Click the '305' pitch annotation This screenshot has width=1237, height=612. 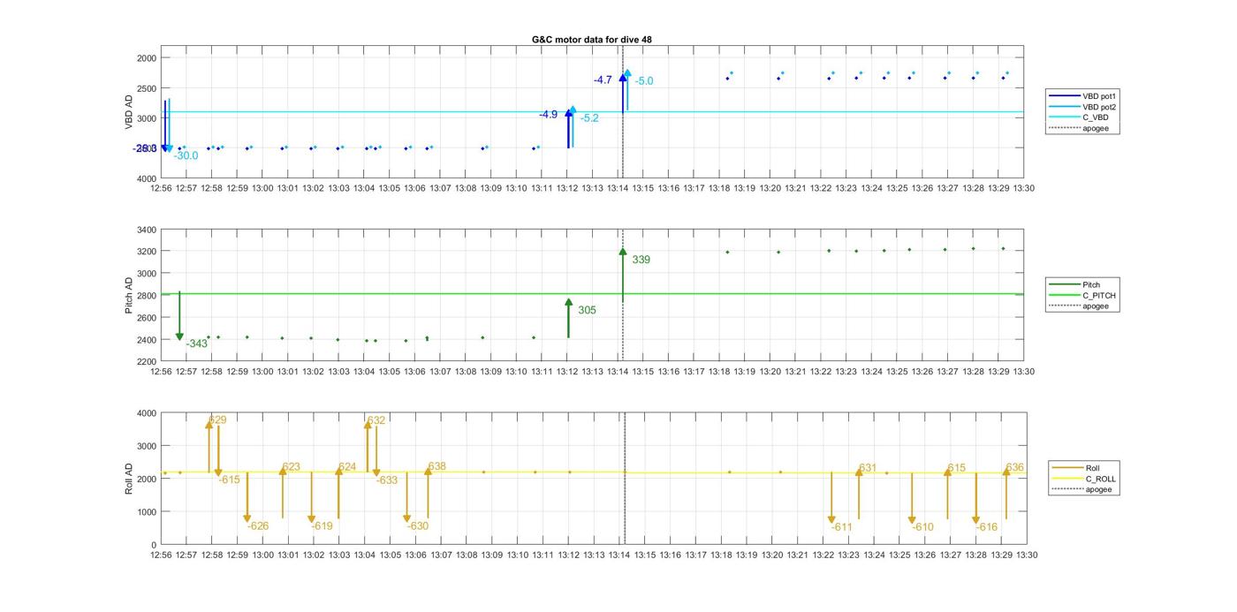pos(587,310)
